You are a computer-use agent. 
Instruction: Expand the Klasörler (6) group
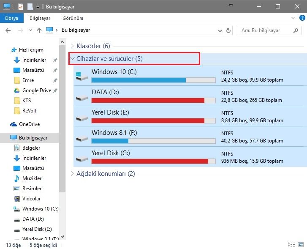(72, 46)
